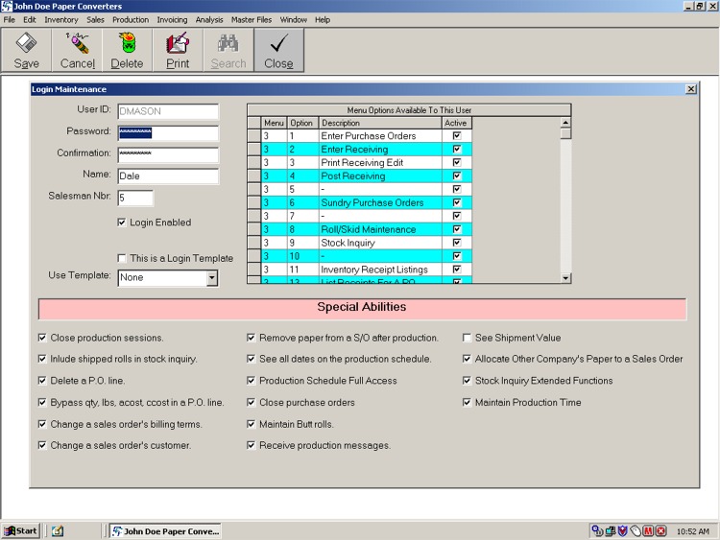The width and height of the screenshot is (720, 540).
Task: Click in the Salesman Nbr field
Action: pyautogui.click(x=135, y=198)
